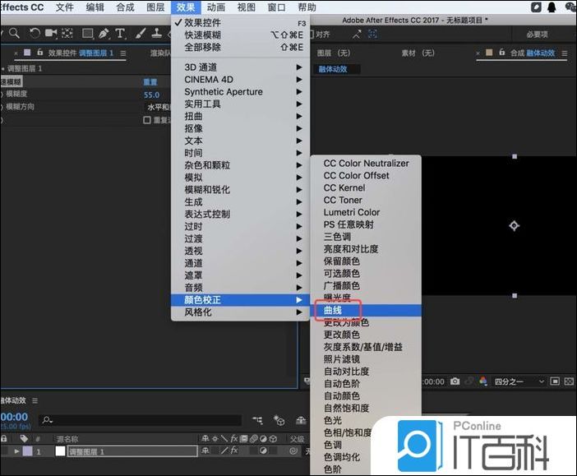Select the Pen tool in toolbar
Image resolution: width=577 pixels, height=476 pixels.
pyautogui.click(x=104, y=34)
